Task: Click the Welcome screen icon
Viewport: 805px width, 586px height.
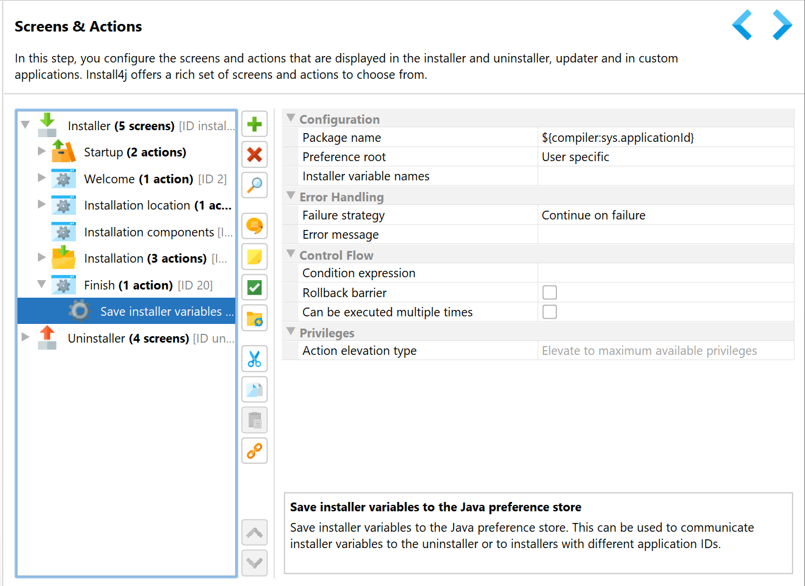Action: click(63, 179)
